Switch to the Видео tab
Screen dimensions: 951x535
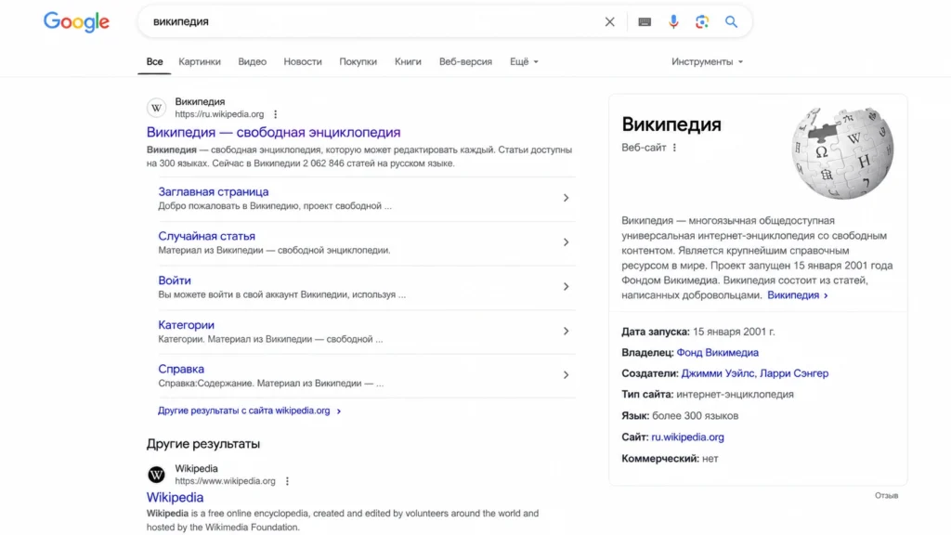pyautogui.click(x=253, y=62)
